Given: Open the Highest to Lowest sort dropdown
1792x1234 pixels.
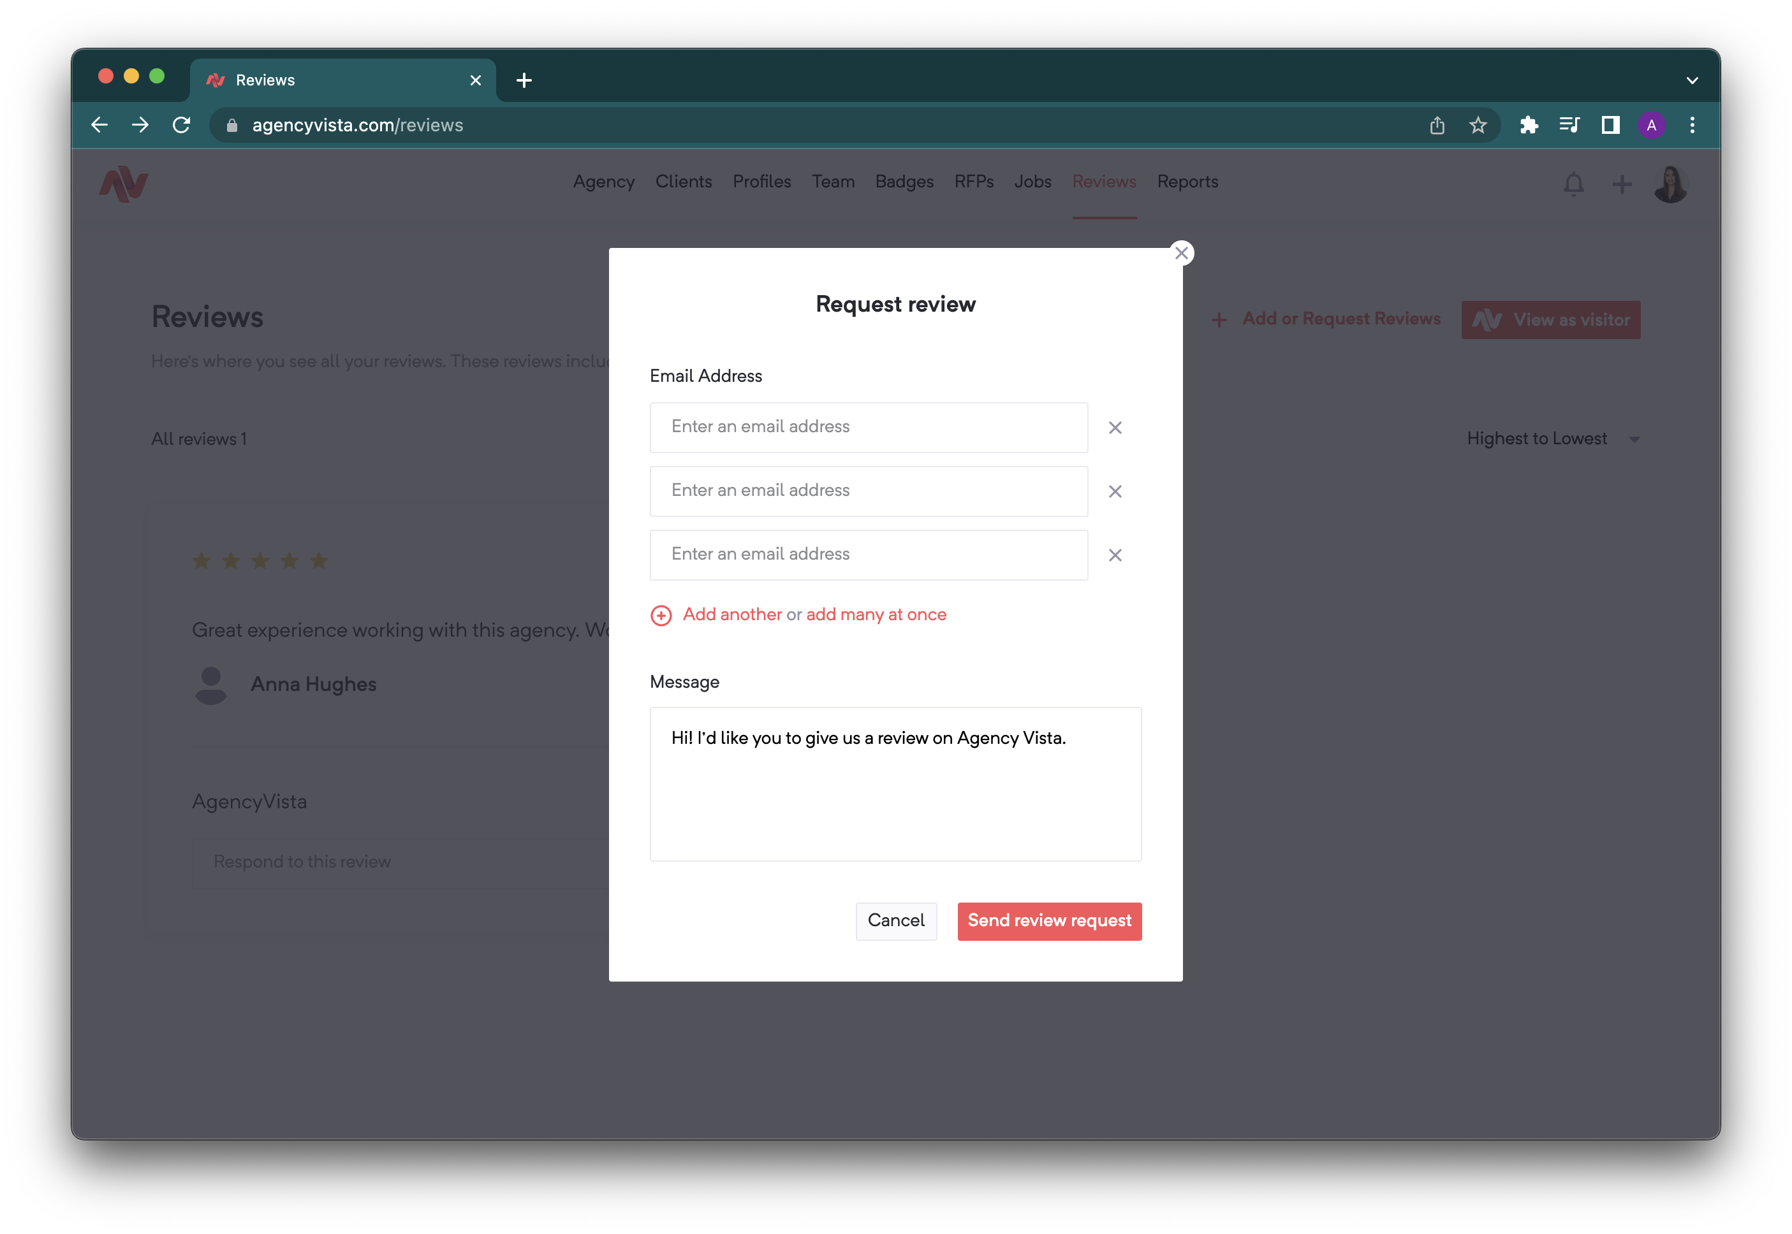Looking at the screenshot, I should 1552,439.
